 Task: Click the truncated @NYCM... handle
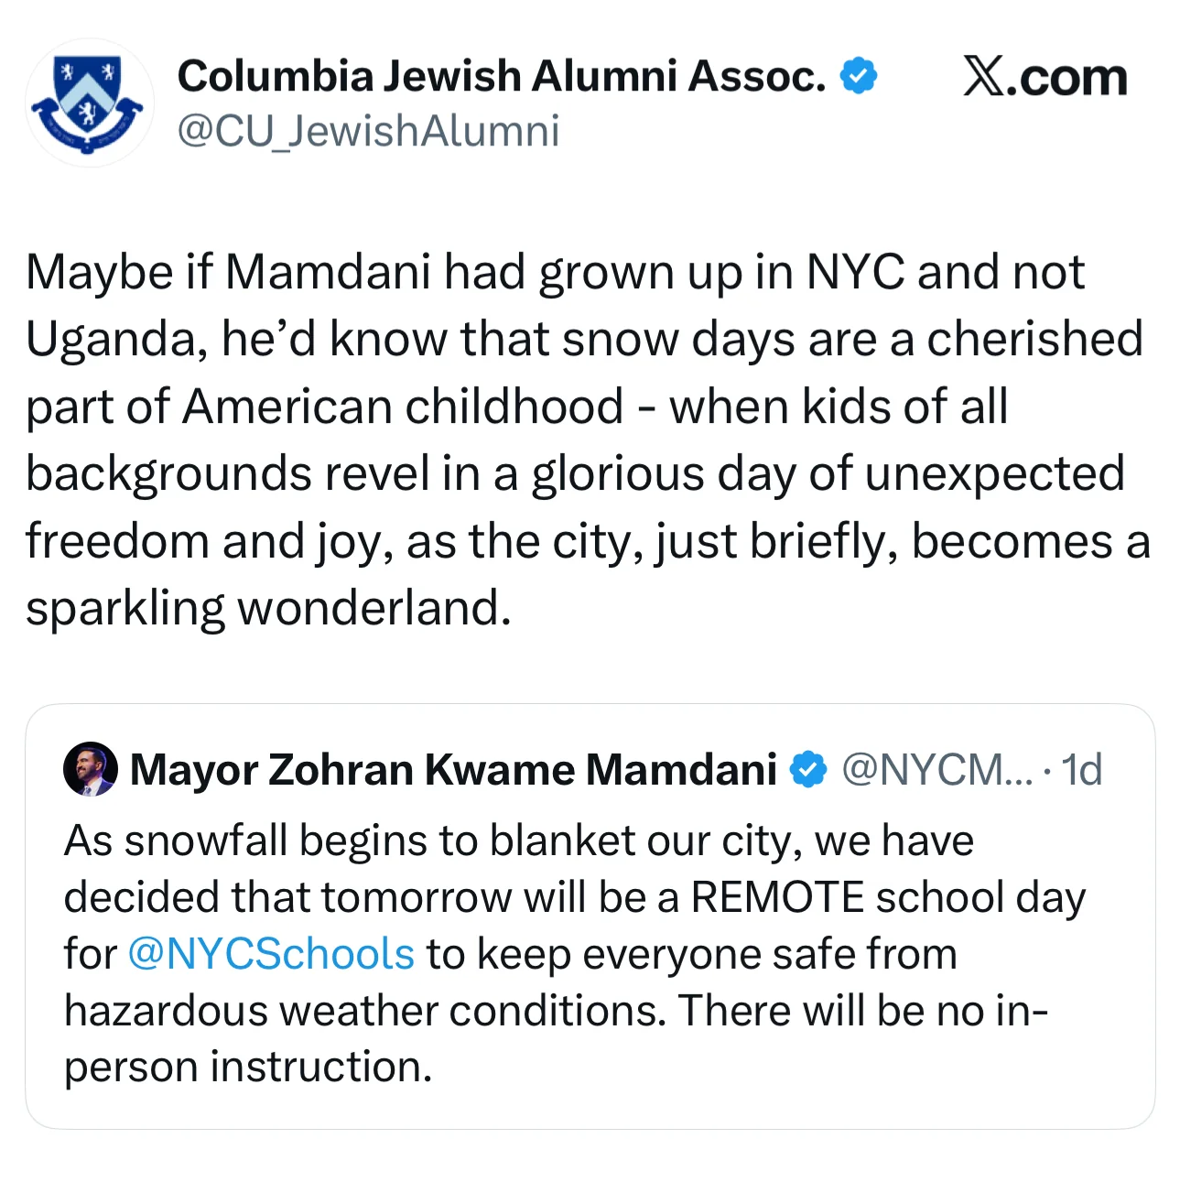click(936, 769)
